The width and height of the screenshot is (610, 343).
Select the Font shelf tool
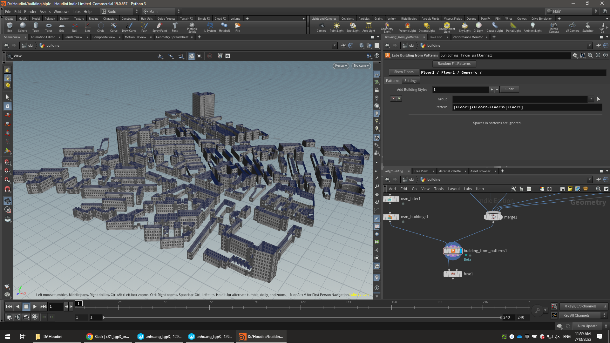pos(175,27)
